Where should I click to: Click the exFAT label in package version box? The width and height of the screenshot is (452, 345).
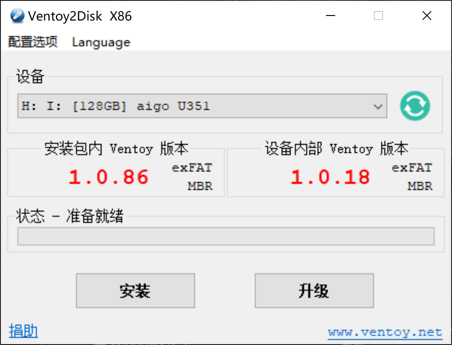tap(192, 168)
